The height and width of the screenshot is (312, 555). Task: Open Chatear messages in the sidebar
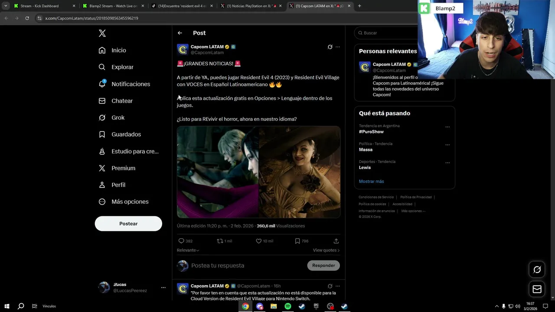(116, 101)
